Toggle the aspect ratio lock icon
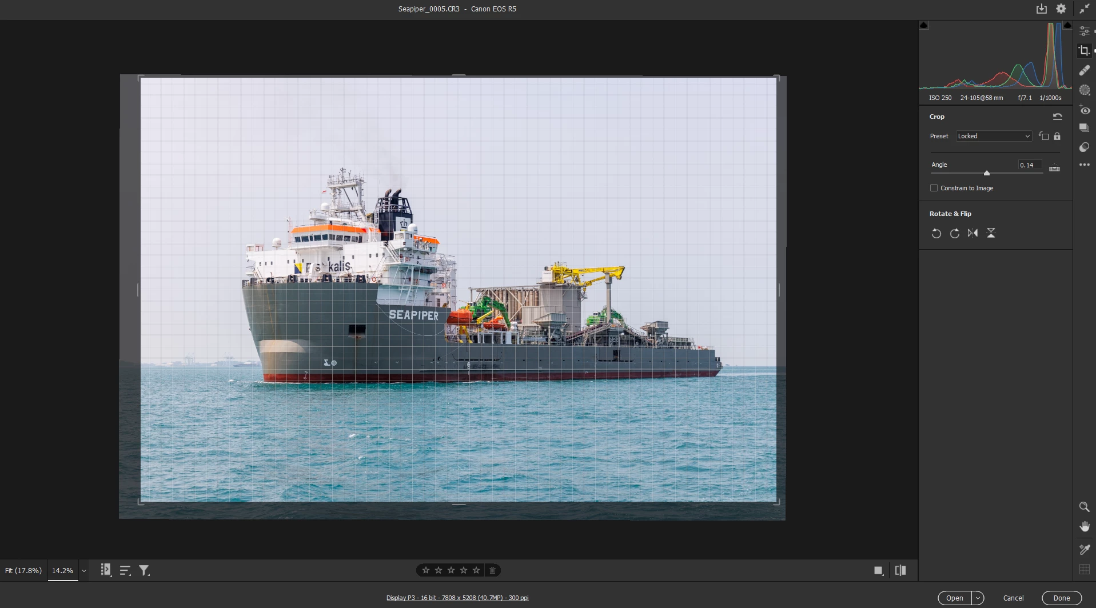1096x608 pixels. pos(1057,136)
